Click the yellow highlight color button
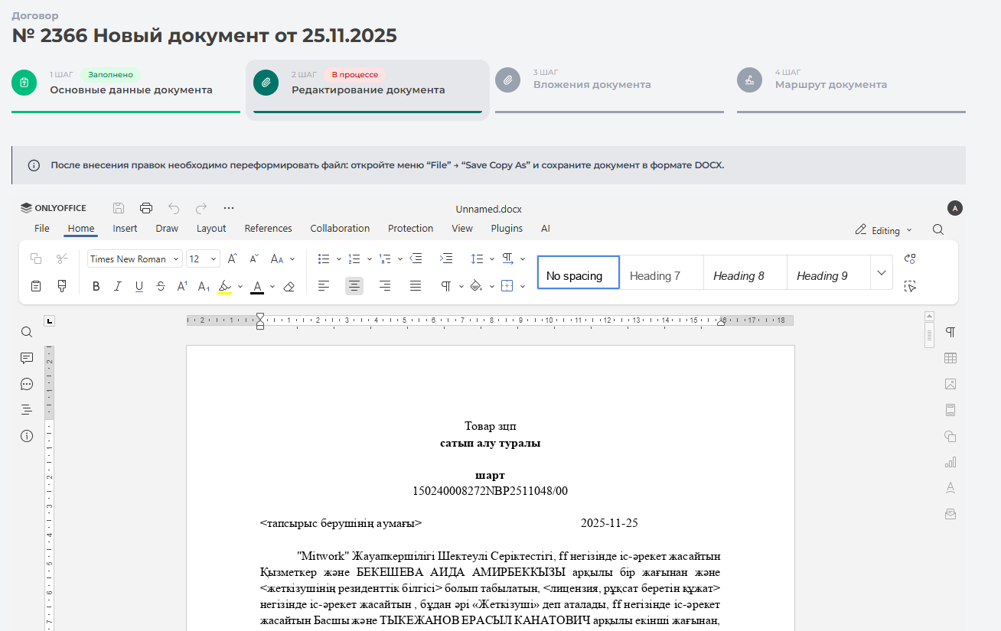Screen dimensions: 1001x631 (x=225, y=286)
